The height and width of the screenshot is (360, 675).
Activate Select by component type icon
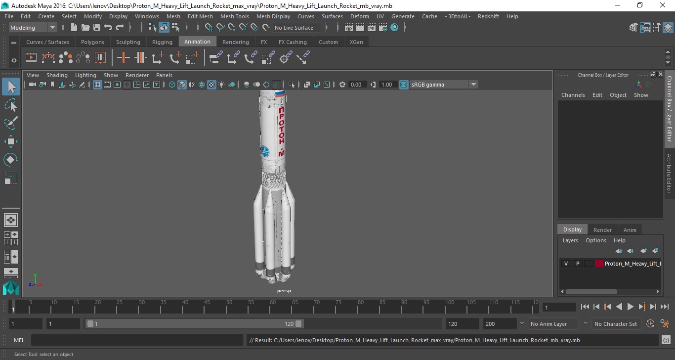tap(175, 28)
